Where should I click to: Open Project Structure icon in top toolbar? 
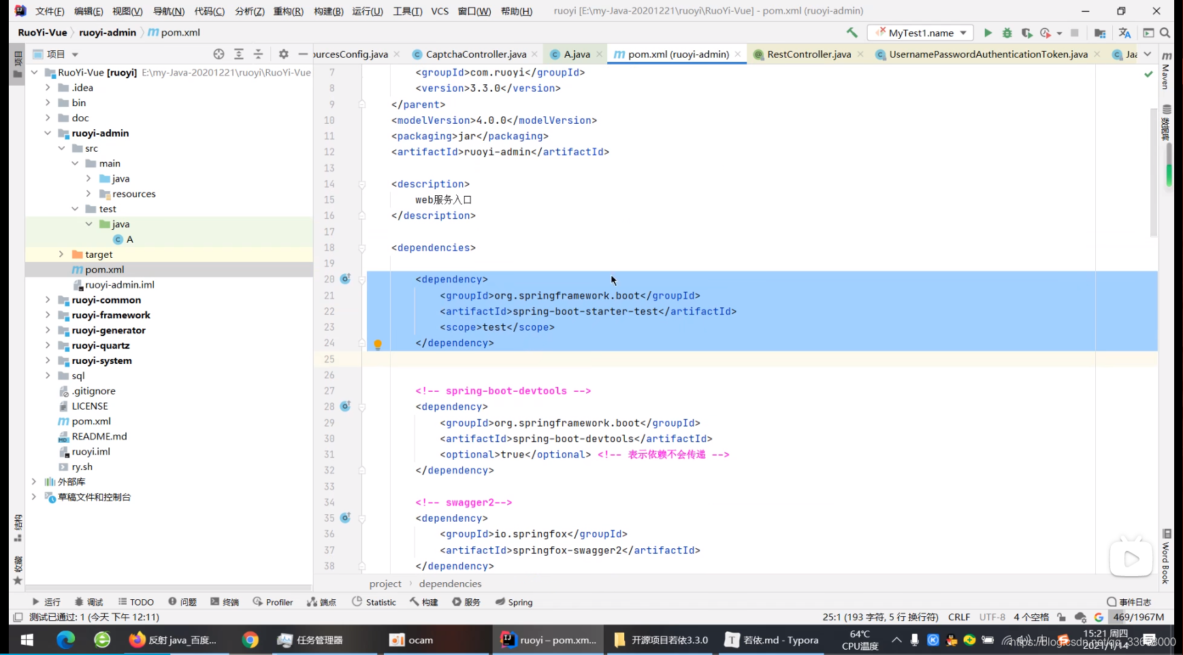point(1100,33)
